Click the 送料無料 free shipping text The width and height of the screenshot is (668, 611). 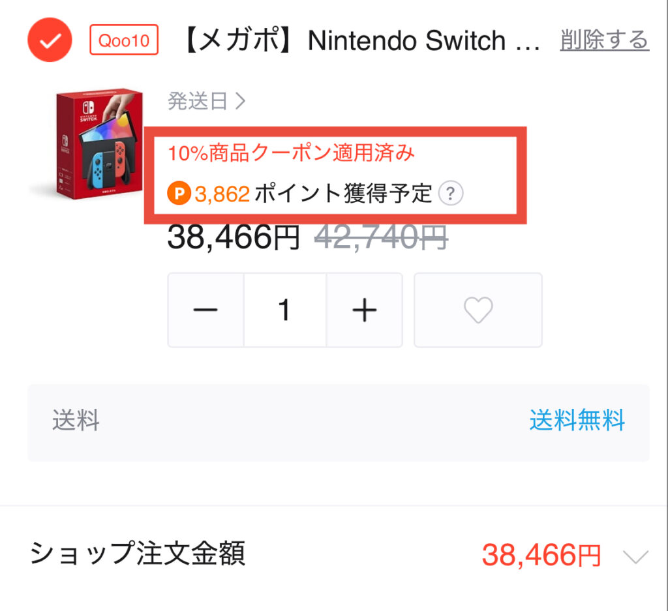tap(577, 420)
